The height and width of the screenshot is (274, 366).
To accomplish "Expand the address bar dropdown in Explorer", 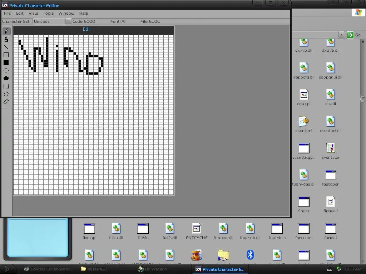I will (x=341, y=35).
